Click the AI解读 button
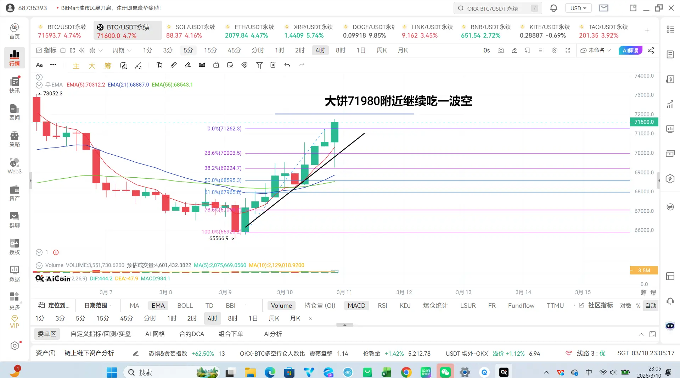This screenshot has height=378, width=680. (x=630, y=50)
